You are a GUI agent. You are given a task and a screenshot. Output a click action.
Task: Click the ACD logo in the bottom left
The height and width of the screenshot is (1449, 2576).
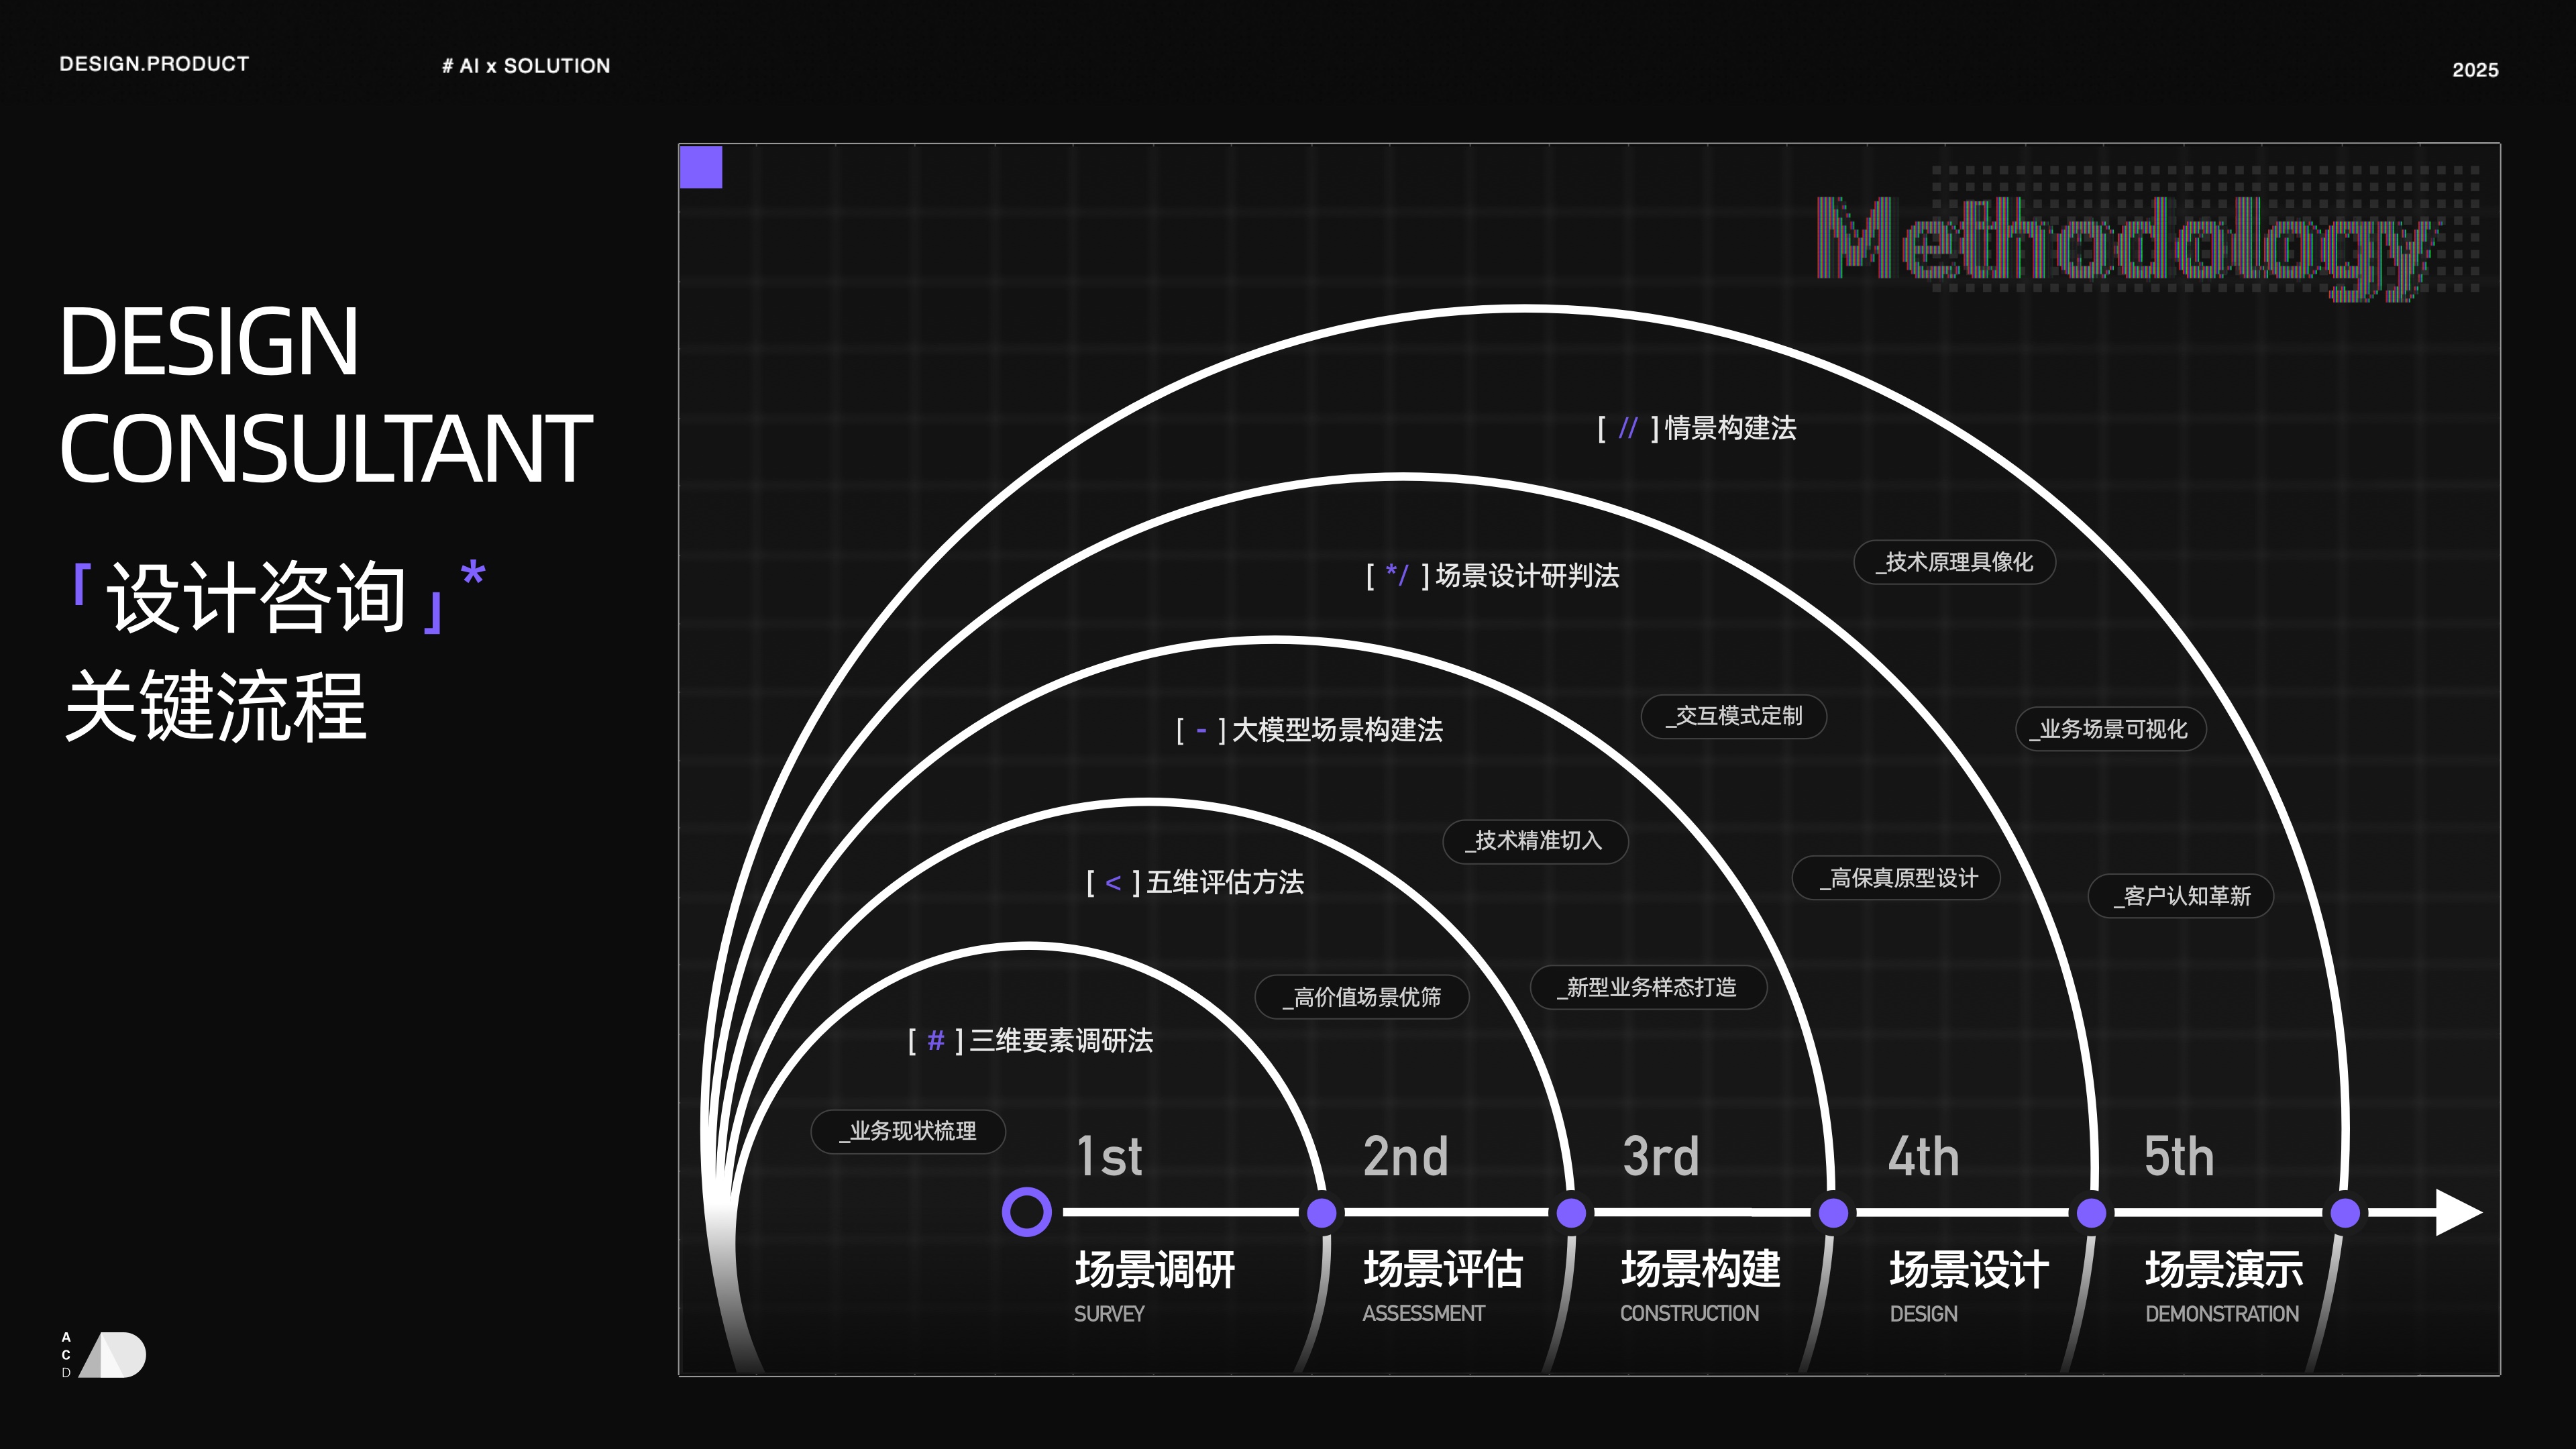click(104, 1355)
